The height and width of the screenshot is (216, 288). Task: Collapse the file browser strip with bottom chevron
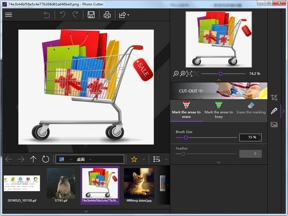(85, 211)
